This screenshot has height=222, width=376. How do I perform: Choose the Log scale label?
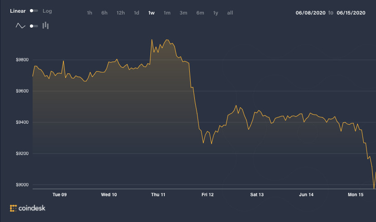[x=47, y=11]
